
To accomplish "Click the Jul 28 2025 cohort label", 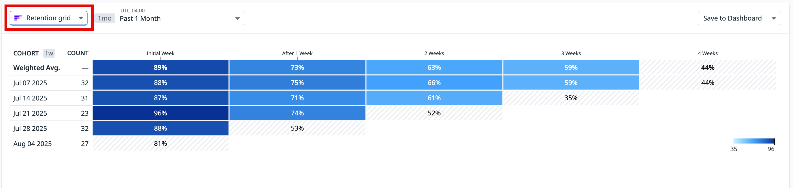I will tap(30, 128).
